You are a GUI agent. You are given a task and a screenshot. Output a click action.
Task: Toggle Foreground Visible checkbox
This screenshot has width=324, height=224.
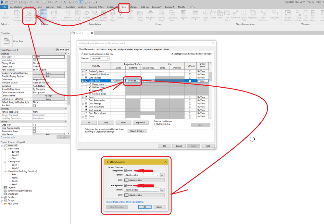(125, 170)
